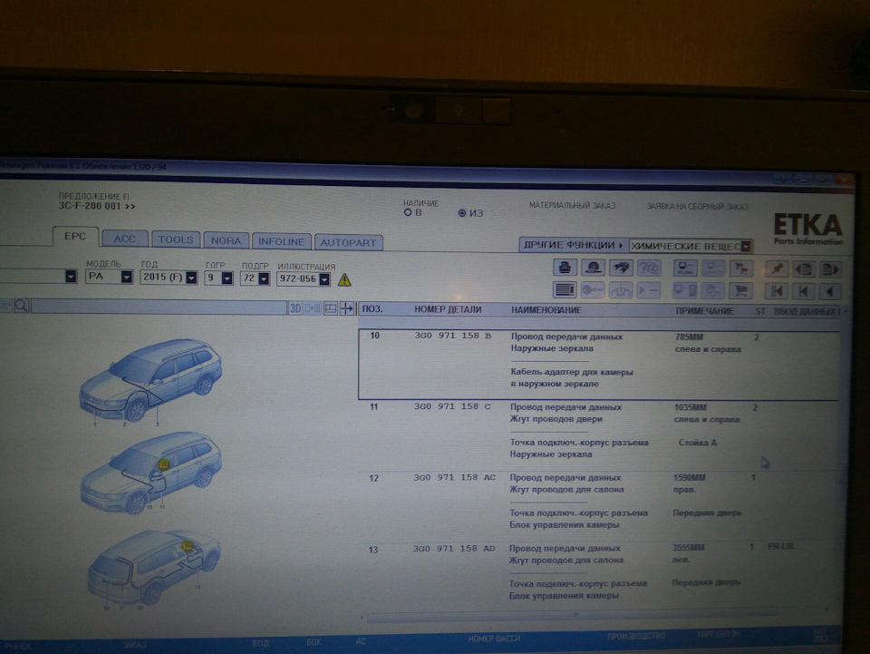
Task: Click МАТЕРИАЛЬНЫЙ ЗАКАЗ label
Action: 572,205
